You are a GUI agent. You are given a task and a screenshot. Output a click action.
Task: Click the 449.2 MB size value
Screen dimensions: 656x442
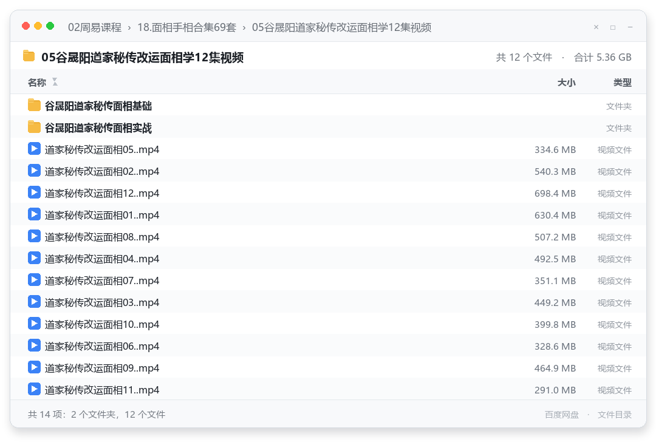(x=555, y=302)
